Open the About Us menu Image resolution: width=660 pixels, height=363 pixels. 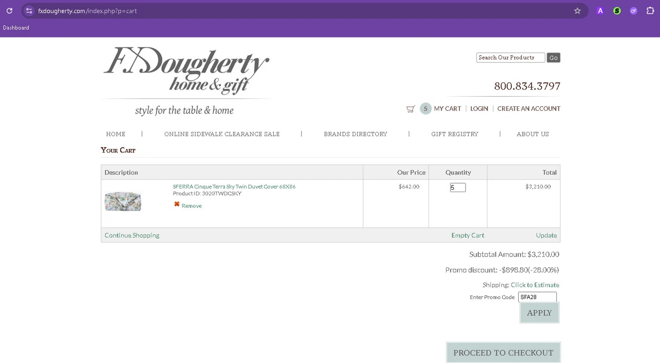click(x=533, y=134)
